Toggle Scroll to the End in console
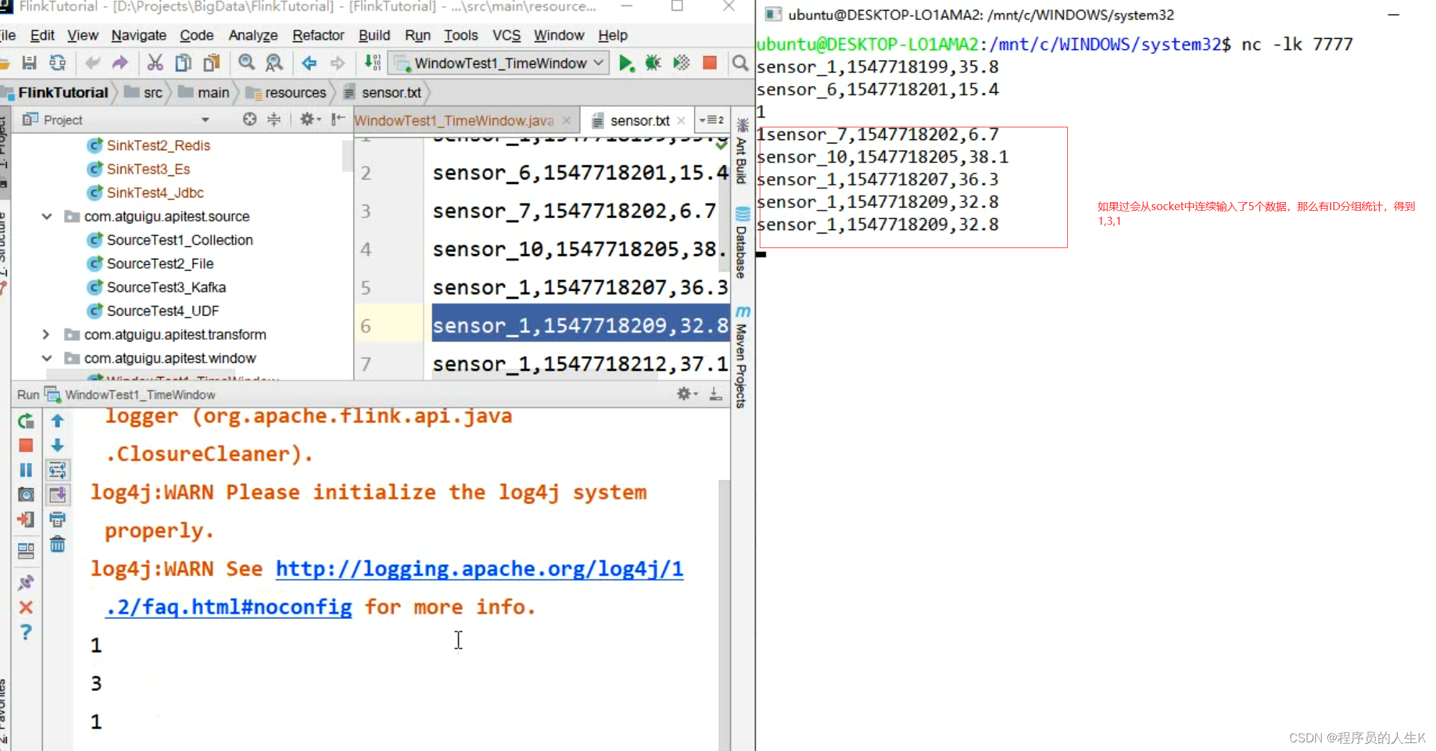1436x751 pixels. pos(57,495)
